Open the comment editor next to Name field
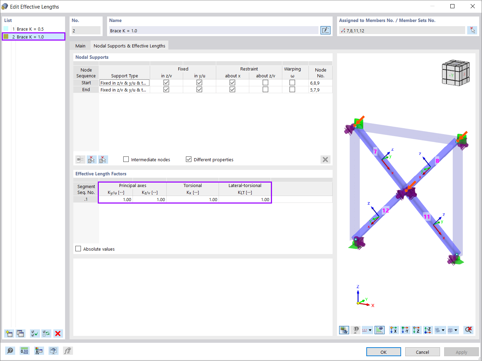This screenshot has width=482, height=361. [325, 30]
